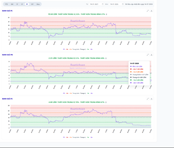Download the PS valuation chart

[151, 99]
